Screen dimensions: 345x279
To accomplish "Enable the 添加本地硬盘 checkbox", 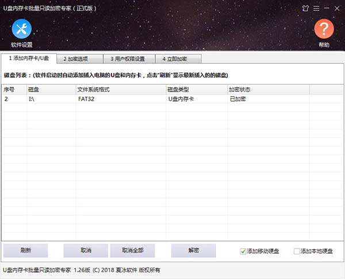I will click(297, 251).
